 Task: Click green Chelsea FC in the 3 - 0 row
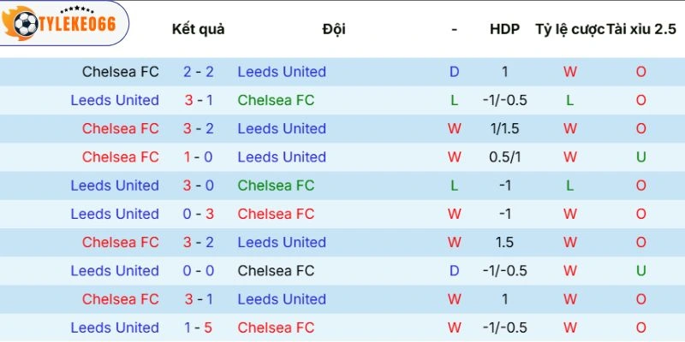tap(276, 186)
